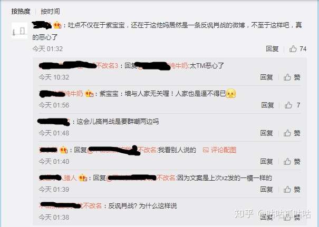Like the 紫宝宝 reply with 7 likes
The width and height of the screenshot is (319, 227).
click(x=292, y=105)
